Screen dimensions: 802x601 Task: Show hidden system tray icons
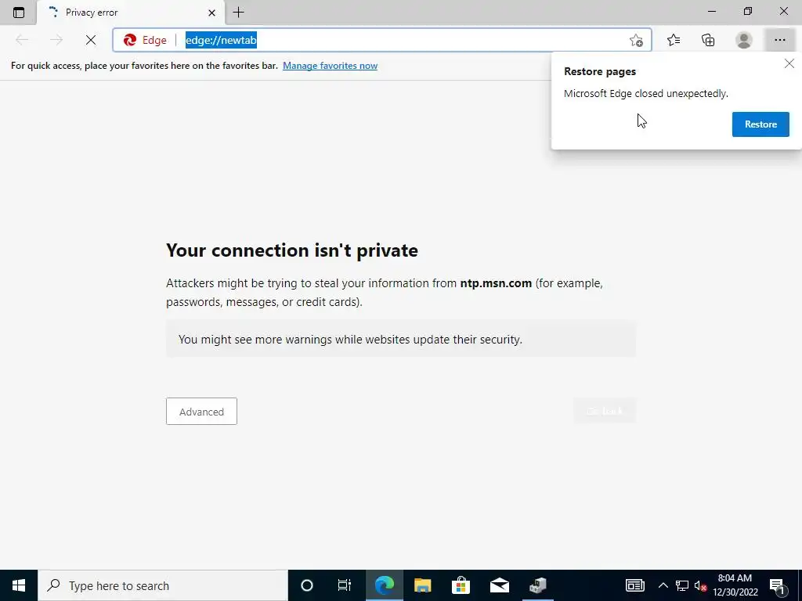[x=663, y=585]
